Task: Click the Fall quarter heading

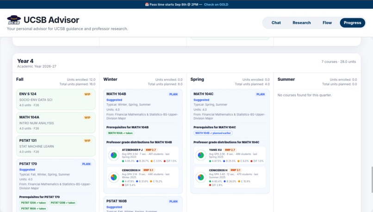Action: tap(20, 79)
